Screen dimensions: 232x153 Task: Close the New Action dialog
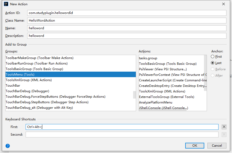224,4
